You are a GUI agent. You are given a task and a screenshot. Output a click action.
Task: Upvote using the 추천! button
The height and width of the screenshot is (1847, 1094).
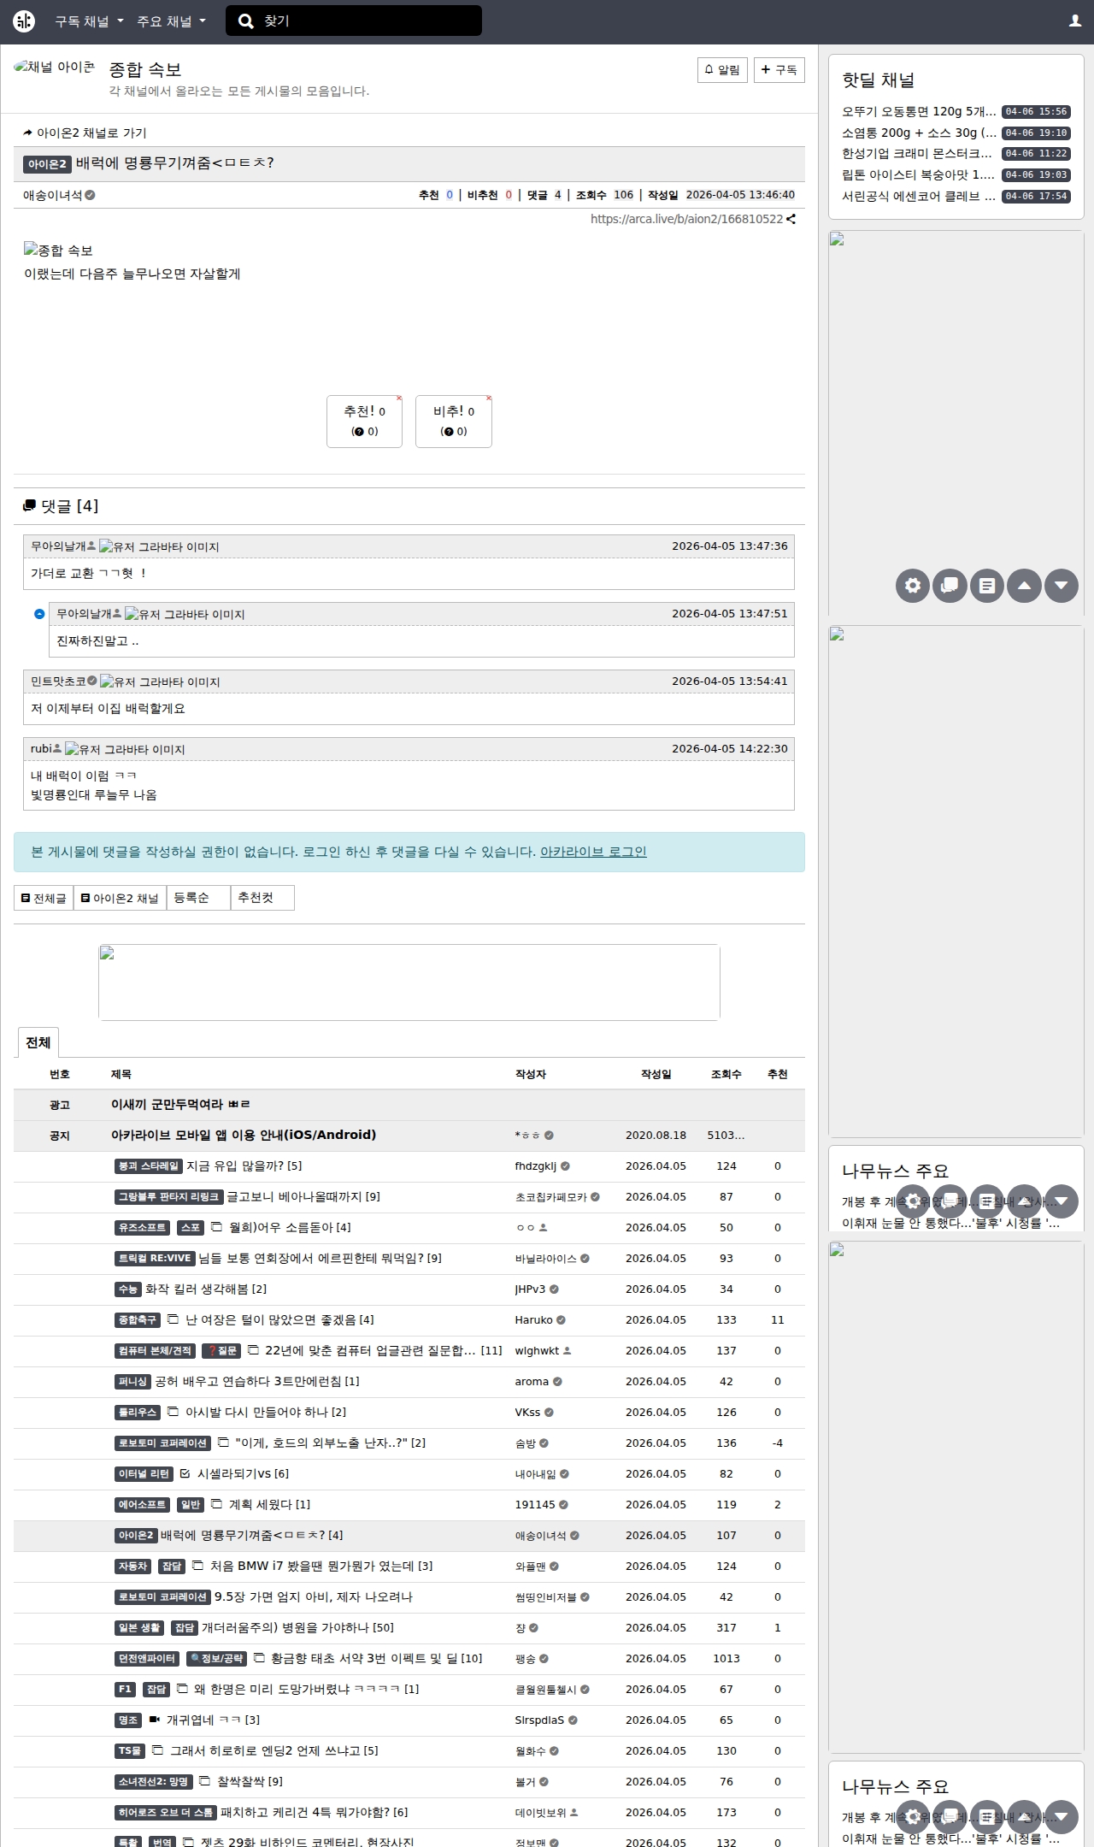tap(364, 421)
